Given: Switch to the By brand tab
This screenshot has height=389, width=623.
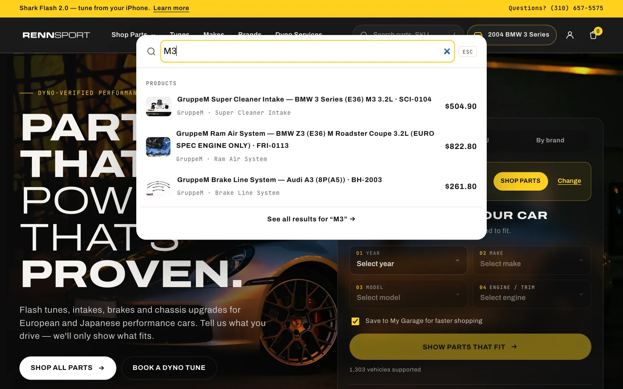Looking at the screenshot, I should click(550, 140).
